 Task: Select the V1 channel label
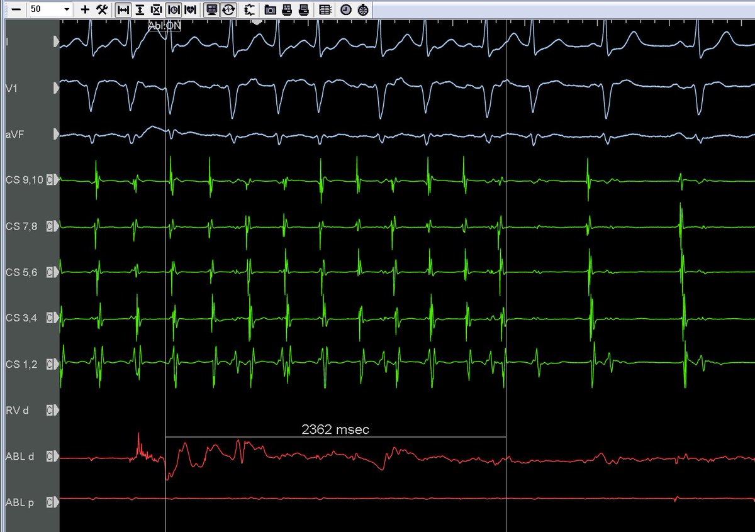[x=11, y=88]
